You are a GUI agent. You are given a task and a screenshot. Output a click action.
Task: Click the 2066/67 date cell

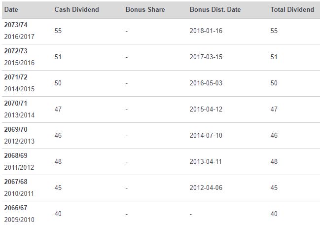(19, 214)
